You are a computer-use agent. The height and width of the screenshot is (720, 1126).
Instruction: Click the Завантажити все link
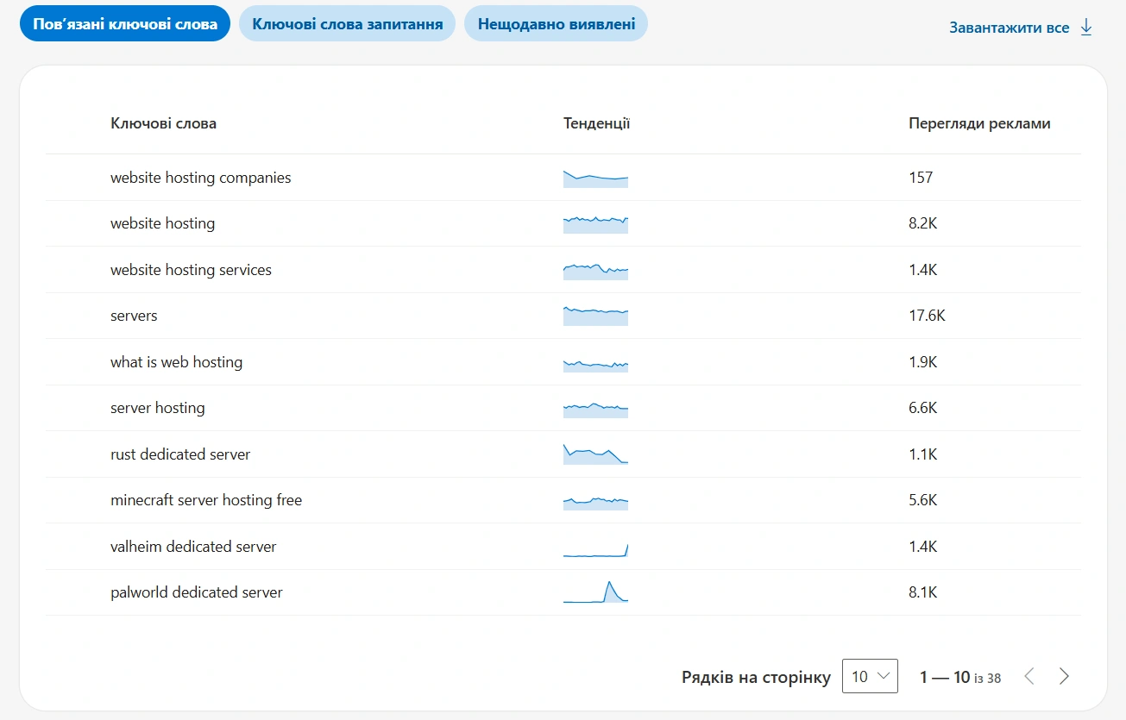click(1010, 28)
